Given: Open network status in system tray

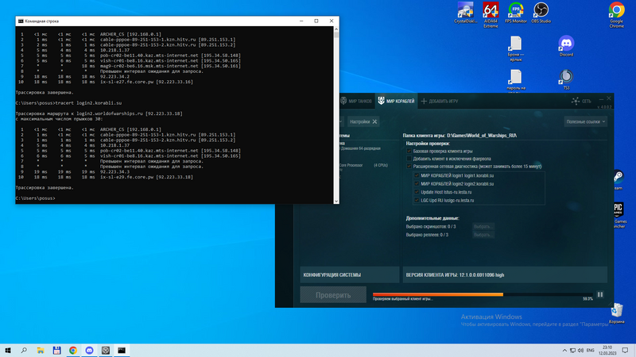Looking at the screenshot, I should [x=572, y=350].
